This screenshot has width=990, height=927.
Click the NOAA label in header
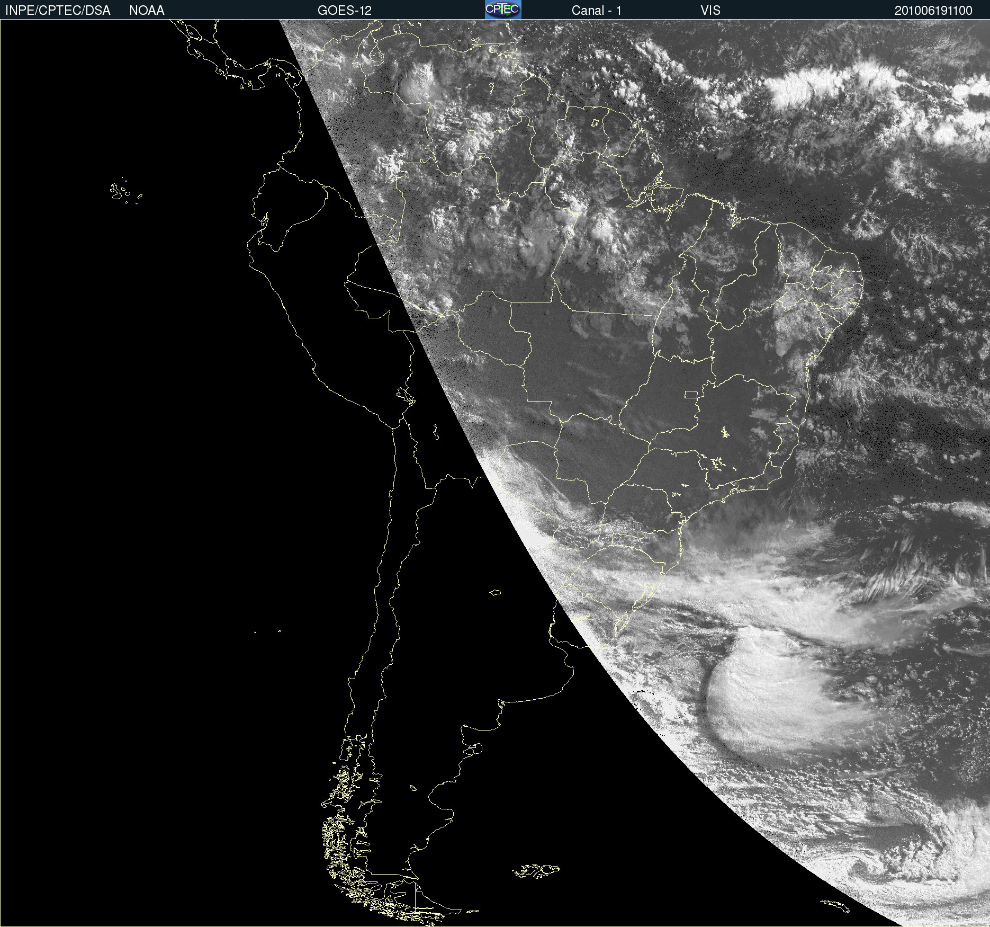(147, 11)
